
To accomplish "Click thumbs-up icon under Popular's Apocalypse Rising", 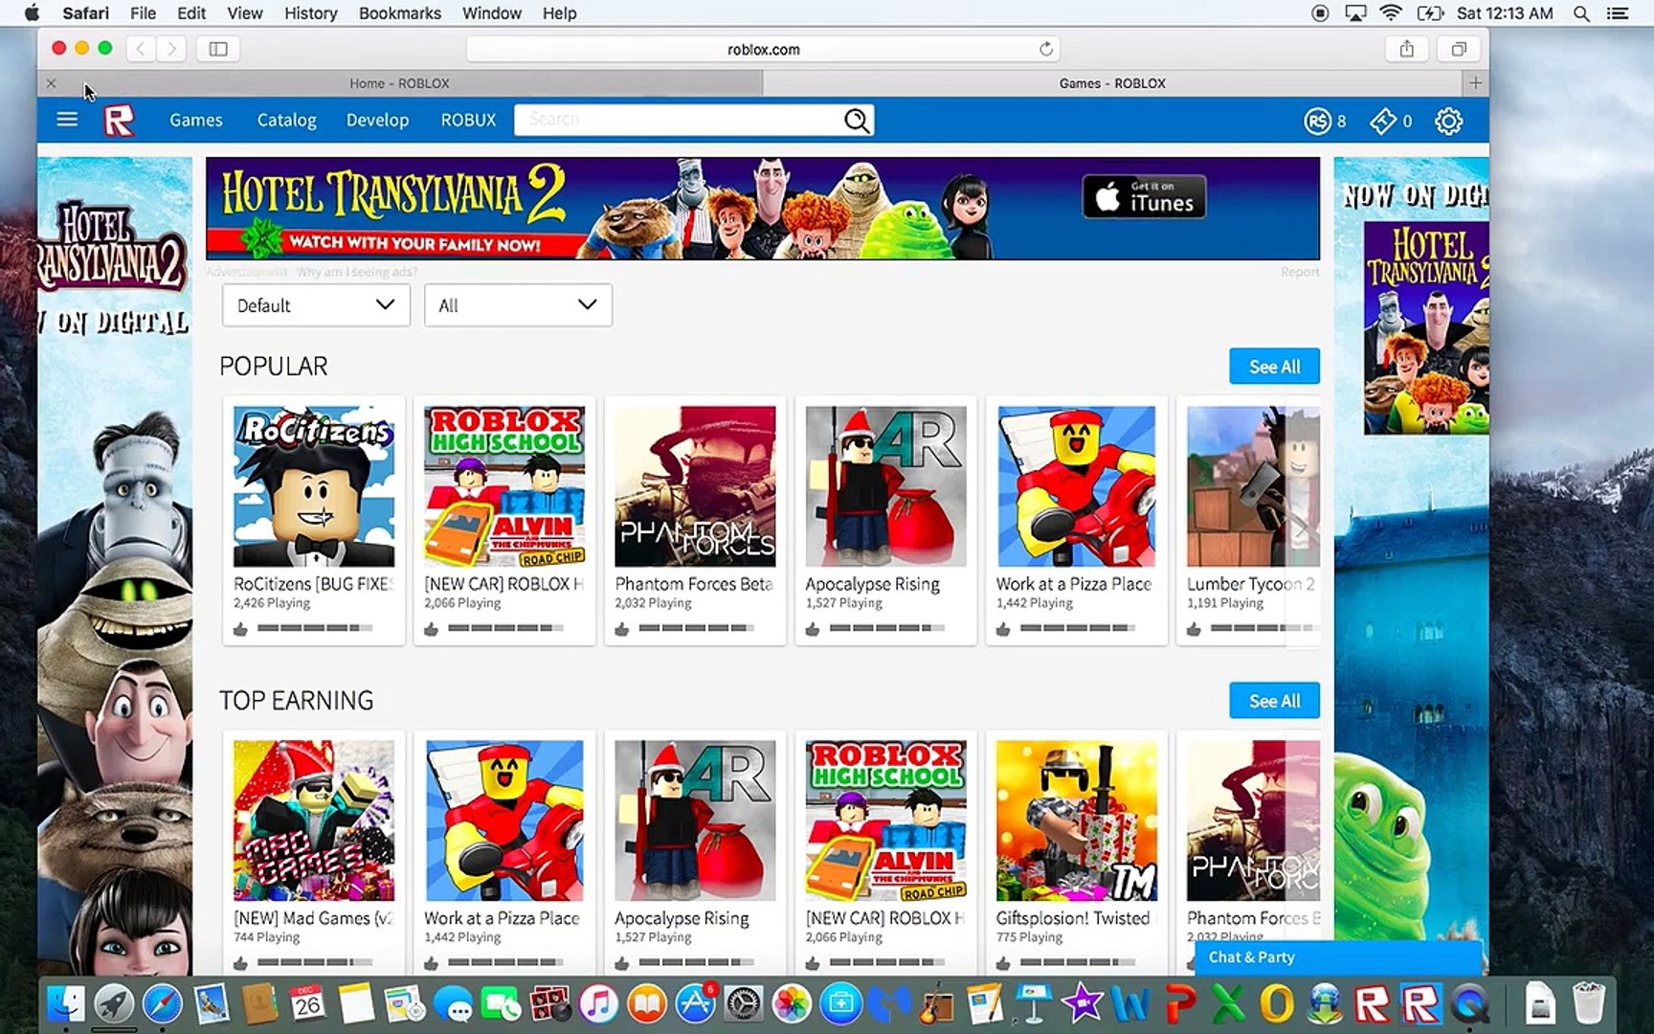I will point(813,629).
